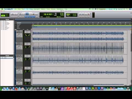Click the add meter change plus button
Image resolution: width=132 pixels, height=99 pixels.
pyautogui.click(x=31, y=27)
